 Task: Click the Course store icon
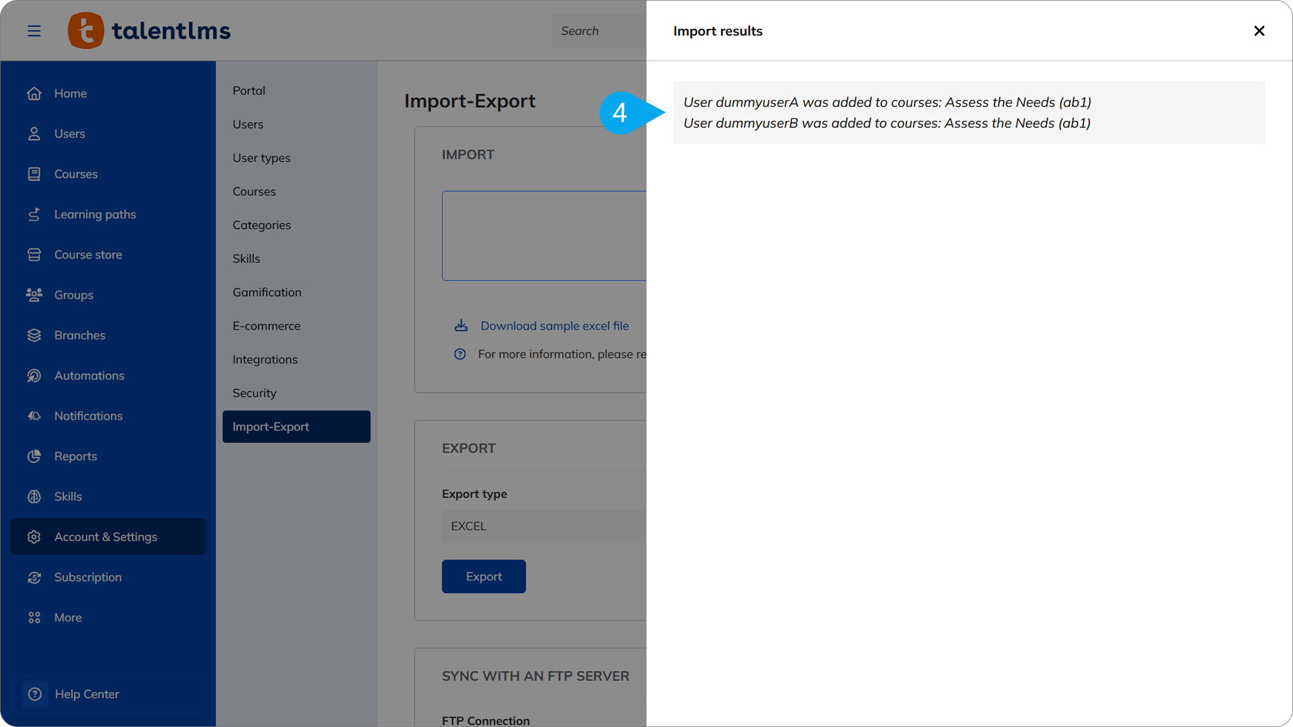pos(34,255)
